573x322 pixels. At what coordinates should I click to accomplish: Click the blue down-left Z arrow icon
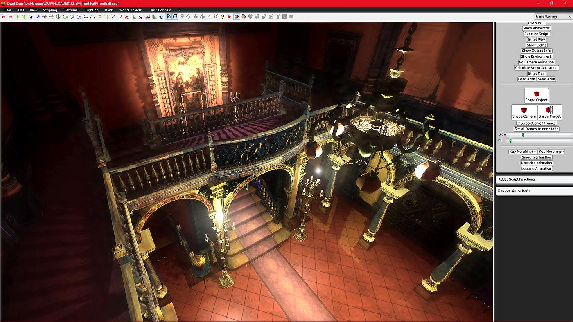click(x=31, y=17)
